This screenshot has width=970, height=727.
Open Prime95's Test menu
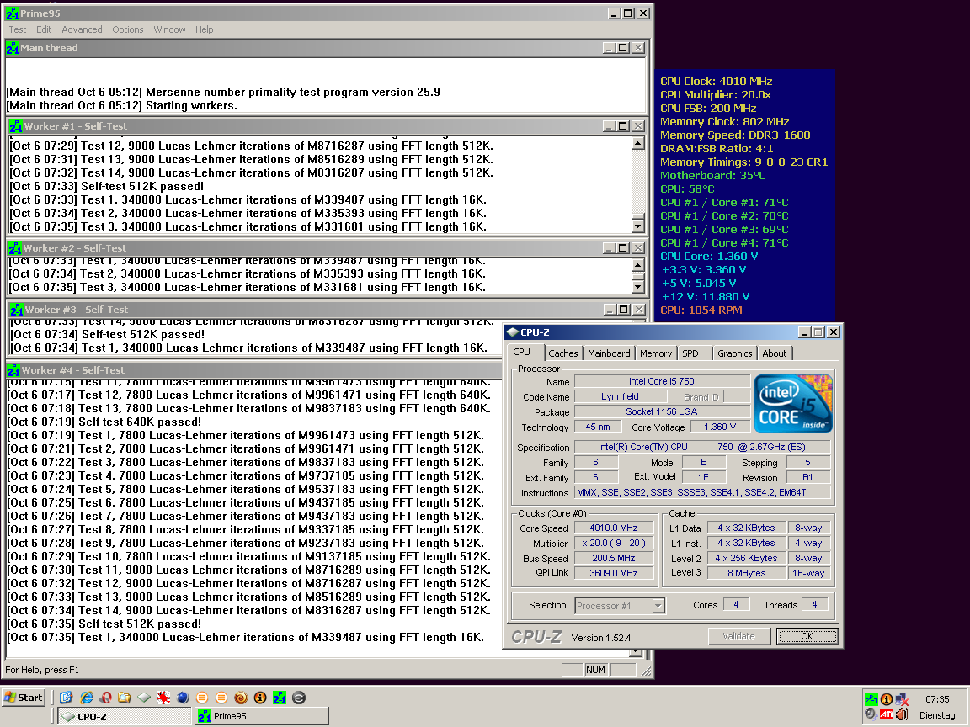[18, 29]
